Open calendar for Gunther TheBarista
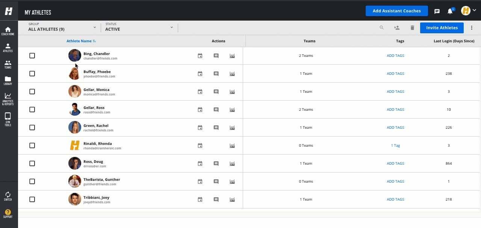 click(200, 182)
